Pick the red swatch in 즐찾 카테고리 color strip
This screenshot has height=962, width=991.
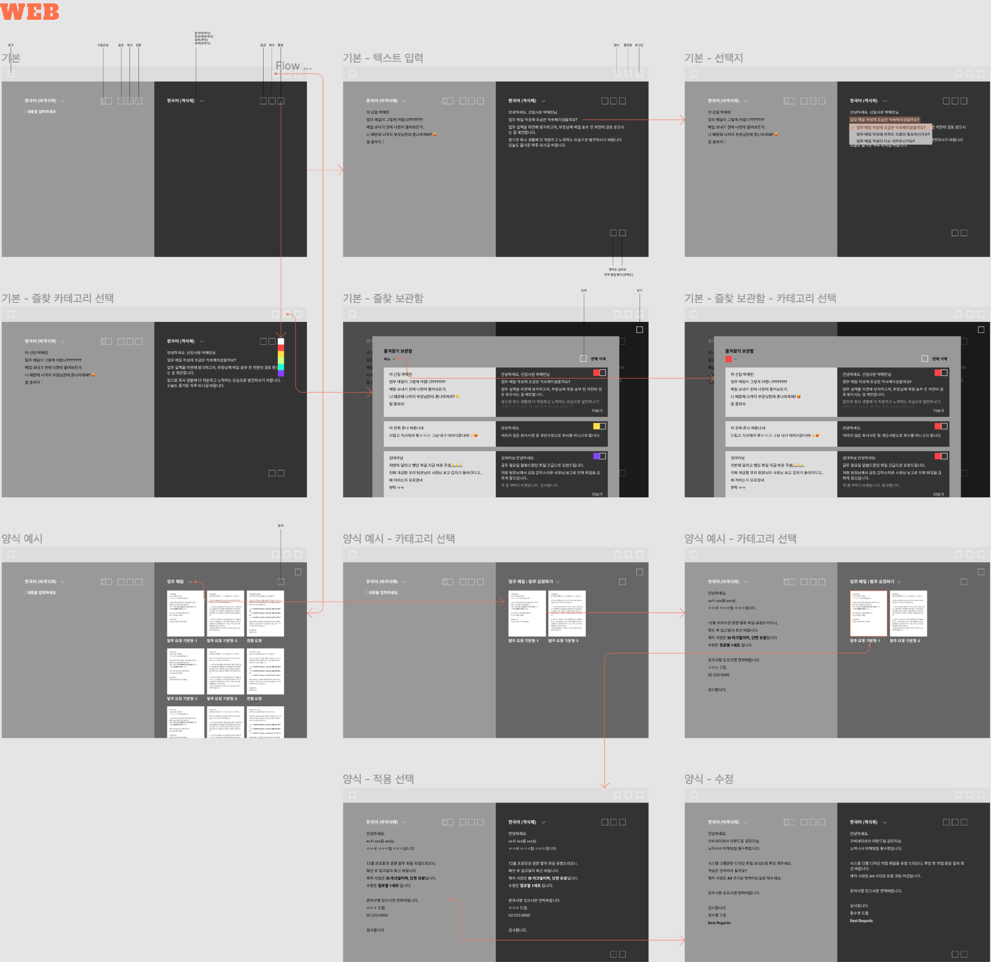coord(281,348)
